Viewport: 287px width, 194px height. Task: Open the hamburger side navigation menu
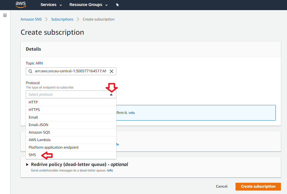tap(5, 15)
